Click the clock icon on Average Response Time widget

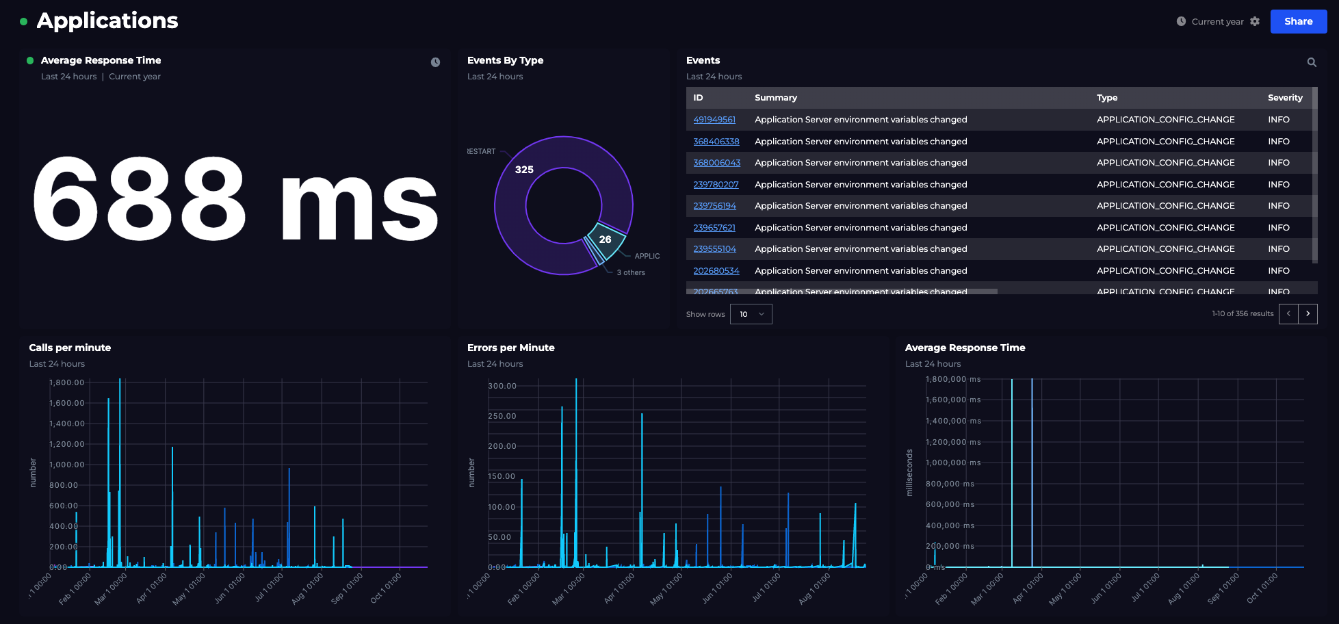436,62
